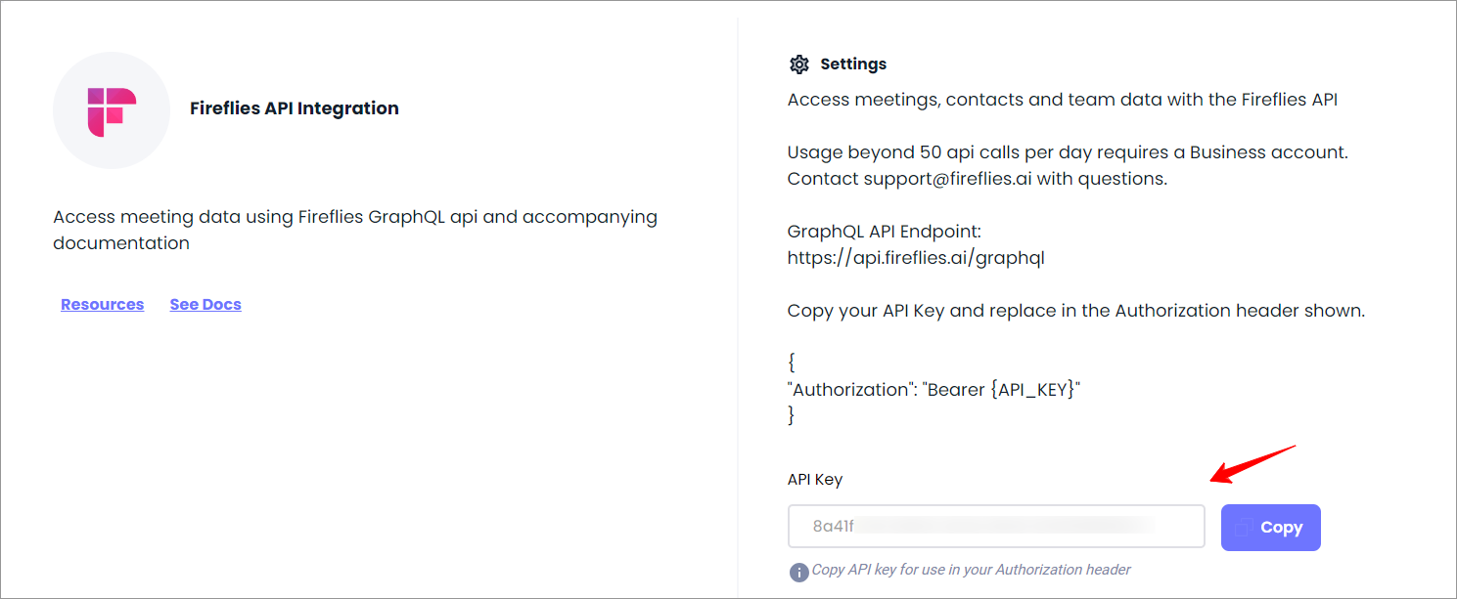The width and height of the screenshot is (1457, 599).
Task: Click the 'Contact support@fireflies.ai with questions' line
Action: [x=978, y=179]
